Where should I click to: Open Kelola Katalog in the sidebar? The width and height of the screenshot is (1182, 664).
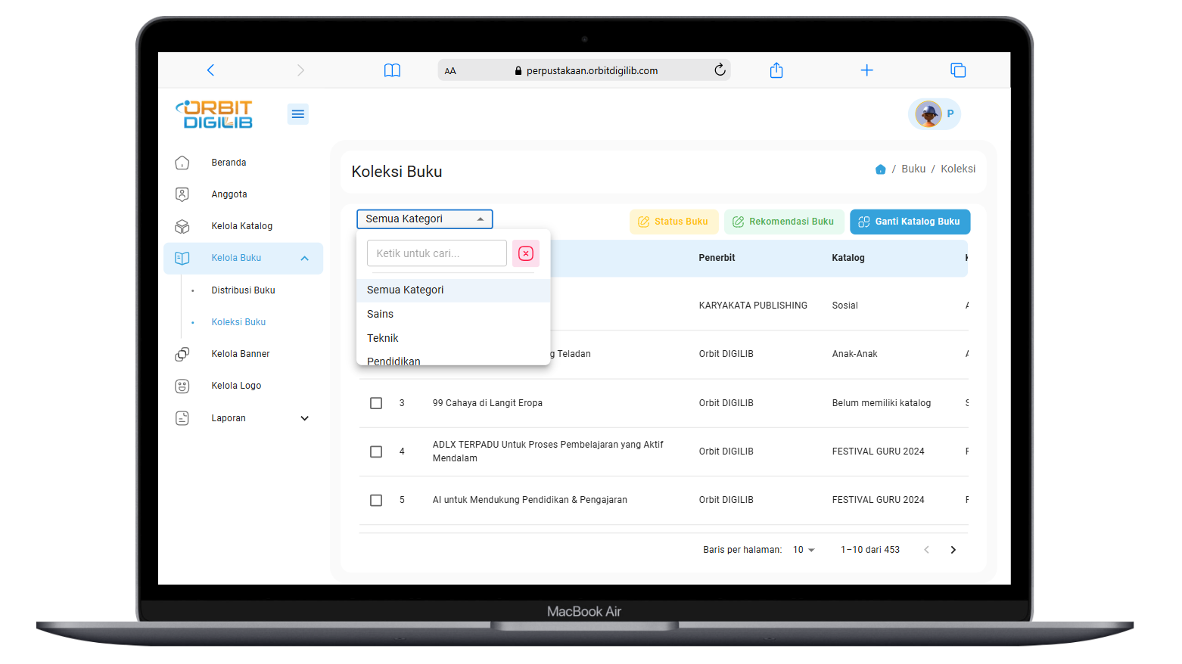[x=241, y=226]
